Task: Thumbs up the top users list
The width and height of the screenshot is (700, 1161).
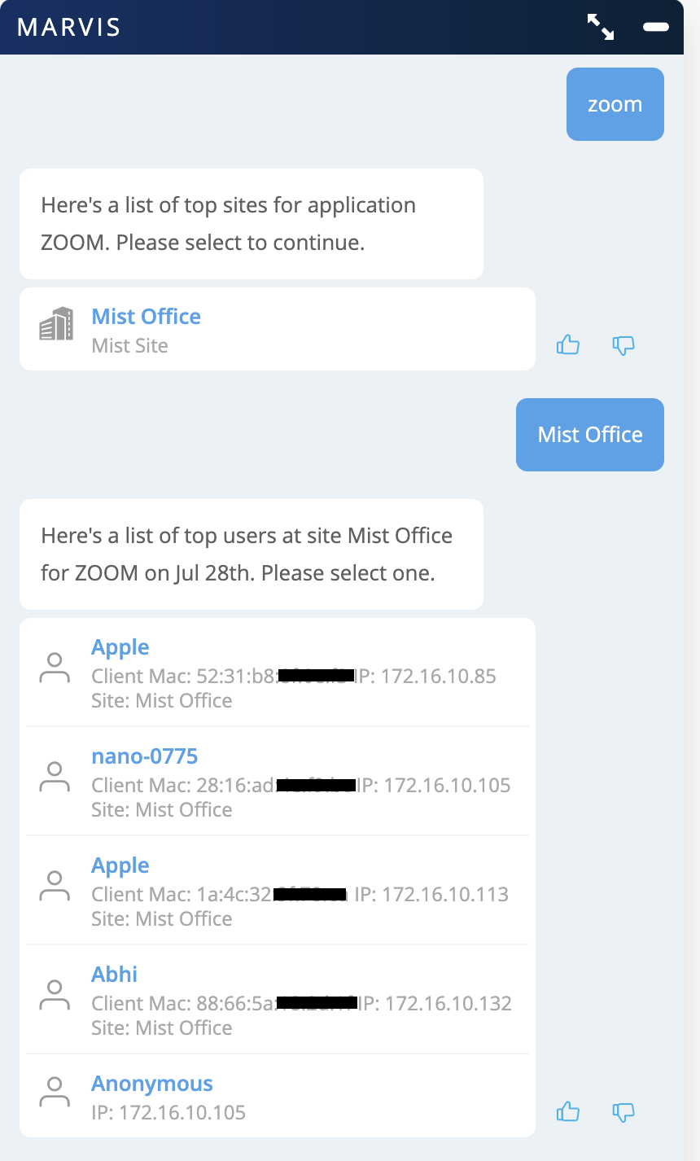Action: [x=567, y=1111]
